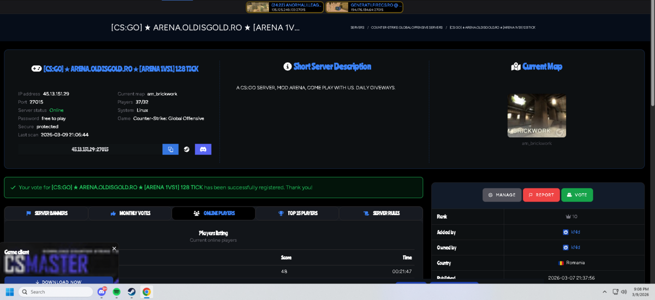Click the avatar icon in the Added by row
The width and height of the screenshot is (655, 300).
tap(565, 232)
